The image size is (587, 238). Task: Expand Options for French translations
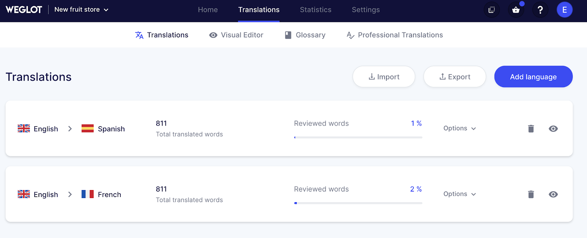pyautogui.click(x=459, y=194)
